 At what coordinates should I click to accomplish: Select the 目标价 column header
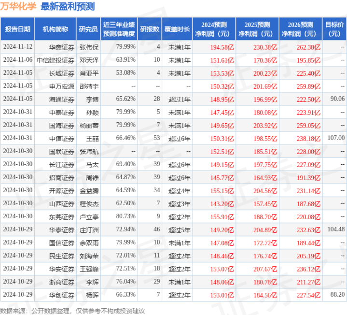coord(334,29)
